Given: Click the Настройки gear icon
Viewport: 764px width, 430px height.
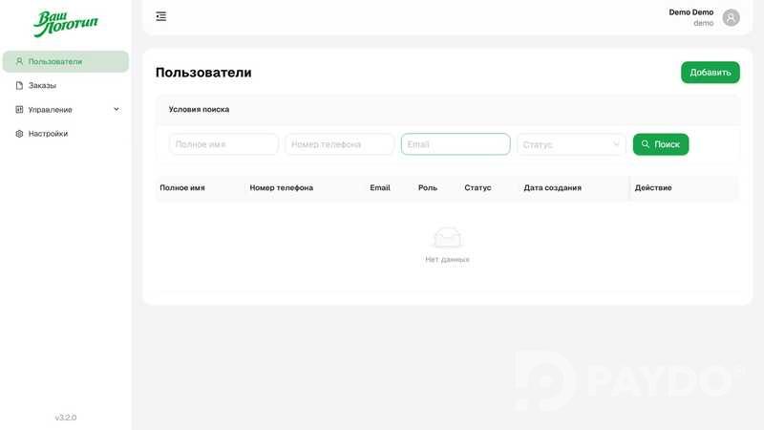Looking at the screenshot, I should click(19, 134).
